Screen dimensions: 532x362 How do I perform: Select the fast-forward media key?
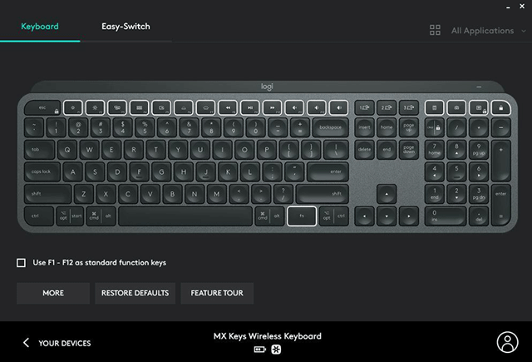click(272, 107)
